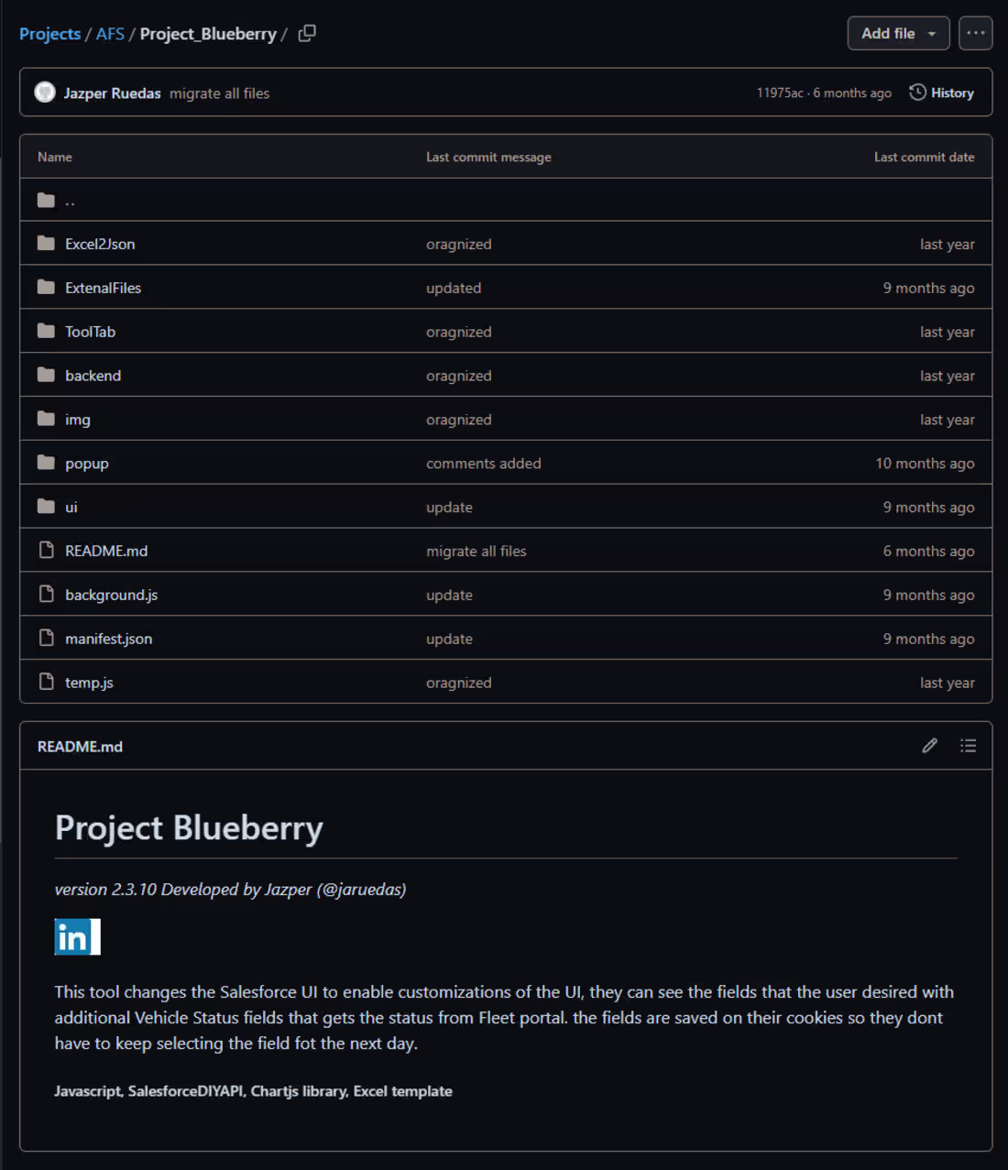This screenshot has width=1008, height=1170.
Task: Click the LinkedIn badge in the README
Action: [76, 937]
